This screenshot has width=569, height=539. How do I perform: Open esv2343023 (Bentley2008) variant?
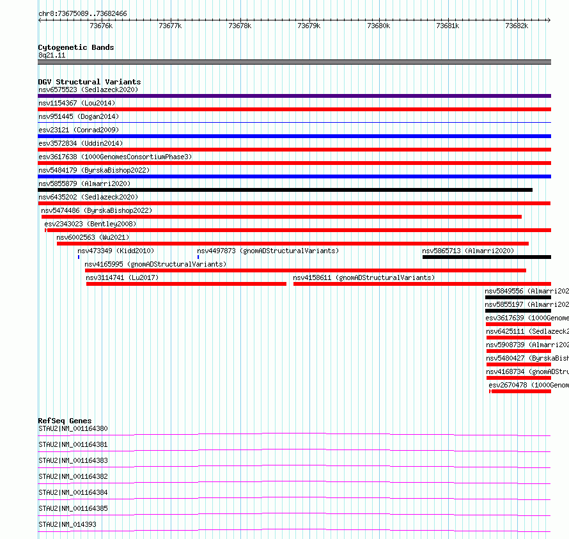click(x=90, y=224)
